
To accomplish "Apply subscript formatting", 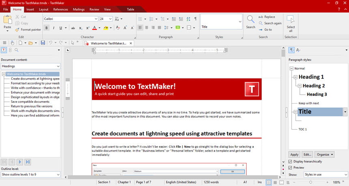I will coord(81,28).
